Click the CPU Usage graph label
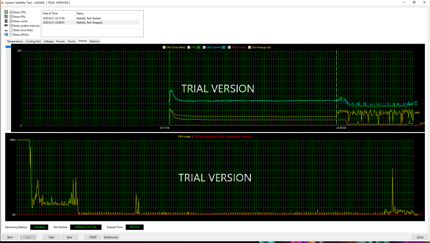430x243 pixels. point(184,136)
